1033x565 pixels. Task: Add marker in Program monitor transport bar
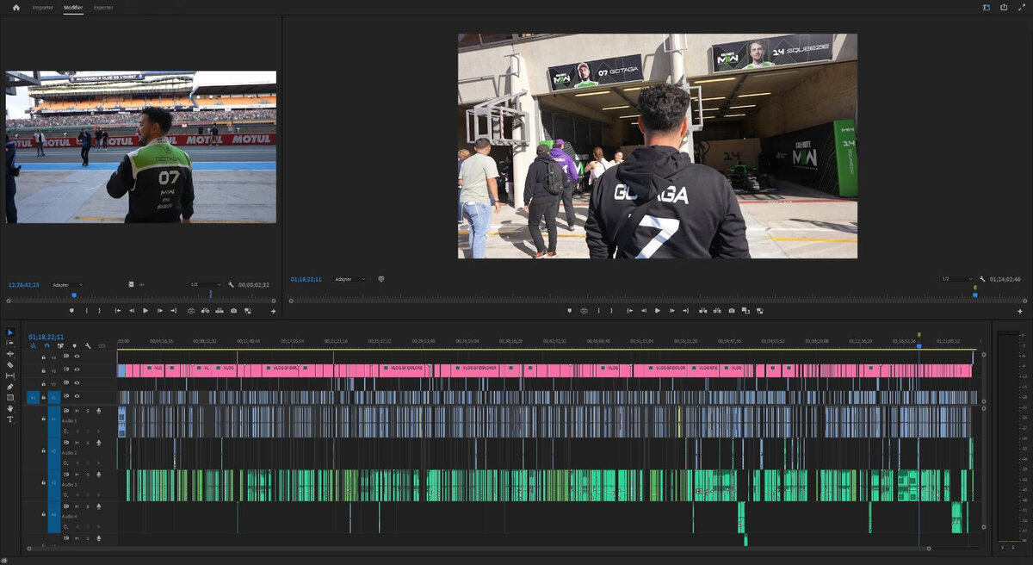click(x=569, y=310)
